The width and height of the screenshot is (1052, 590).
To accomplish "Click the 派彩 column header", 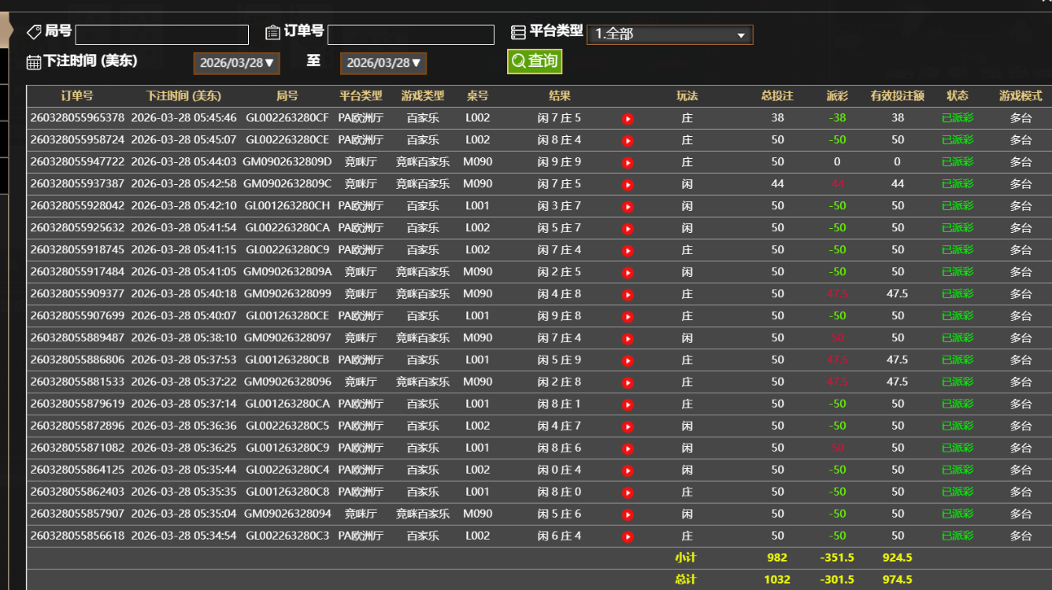I will click(x=837, y=96).
